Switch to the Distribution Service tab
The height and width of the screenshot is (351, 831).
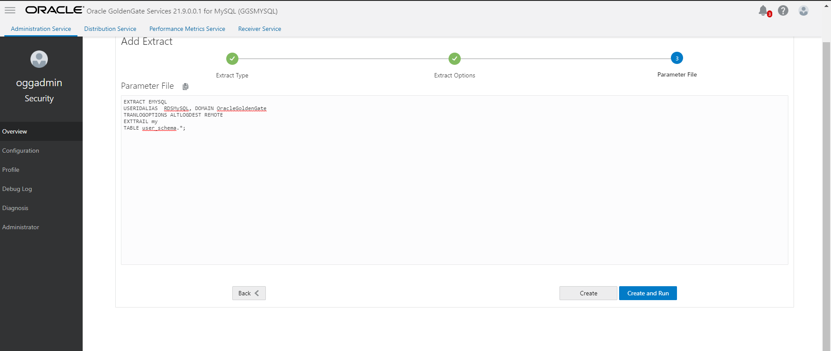[x=110, y=29]
